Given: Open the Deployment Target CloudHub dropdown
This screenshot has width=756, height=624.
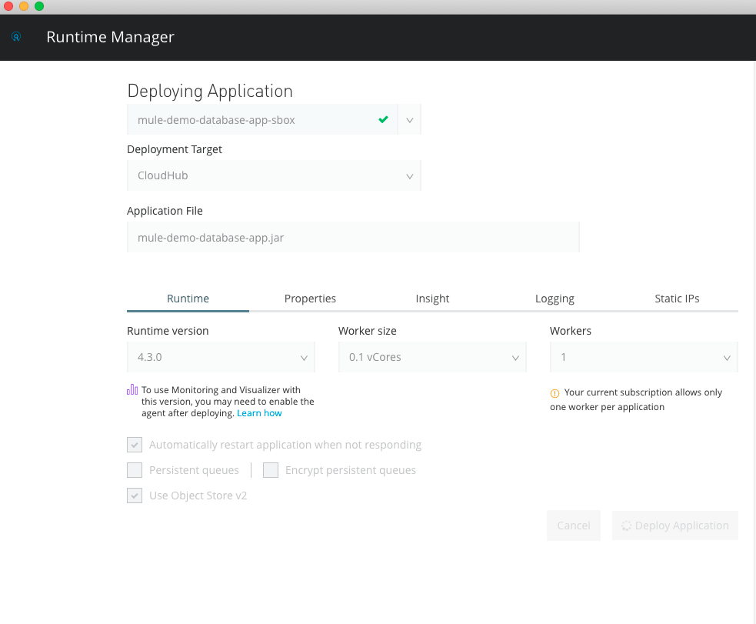Looking at the screenshot, I should tap(274, 175).
